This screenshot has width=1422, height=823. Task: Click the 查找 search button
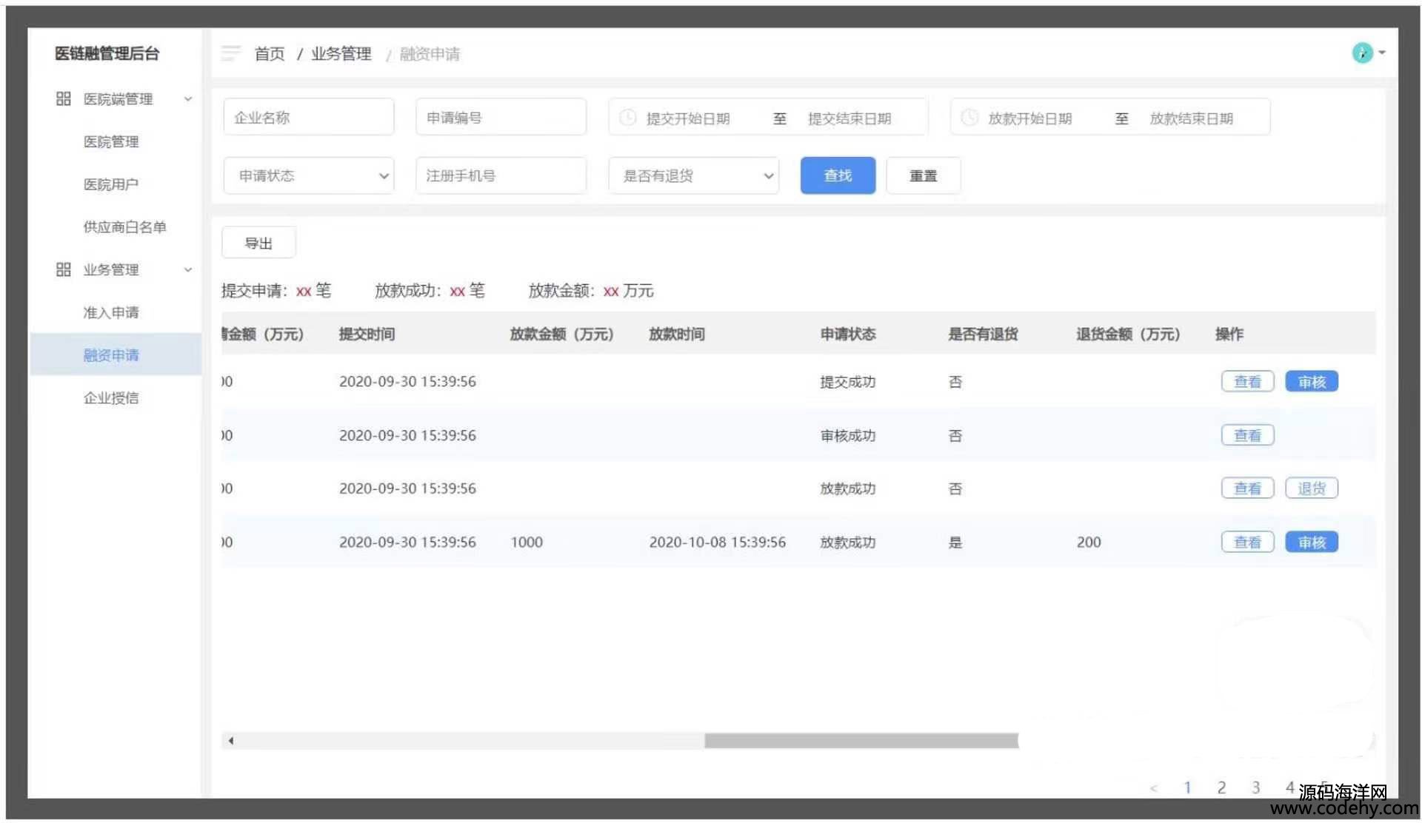[838, 176]
